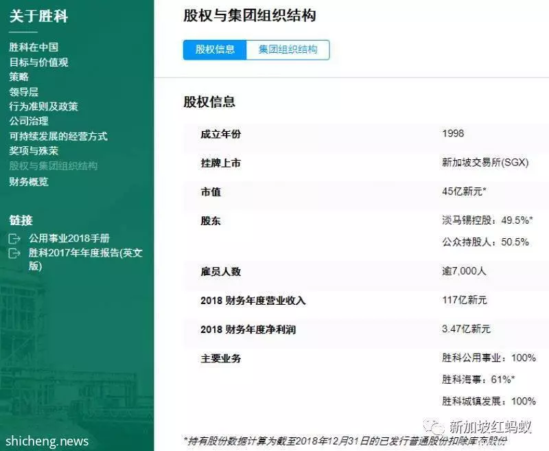Click the 成立年份 row label
Screen dimensions: 549x451
(220, 134)
